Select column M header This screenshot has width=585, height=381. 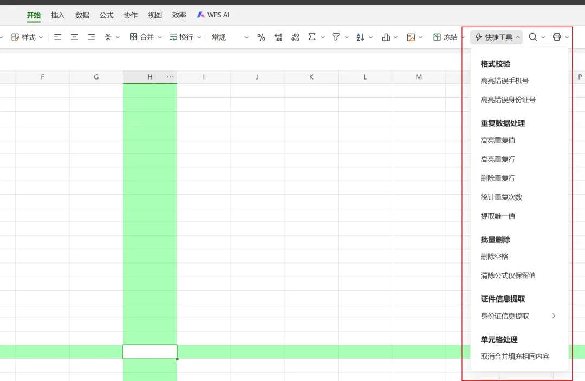(x=419, y=77)
